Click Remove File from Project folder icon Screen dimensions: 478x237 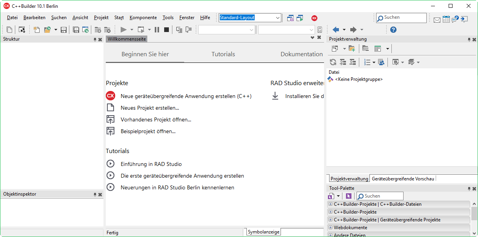107,30
